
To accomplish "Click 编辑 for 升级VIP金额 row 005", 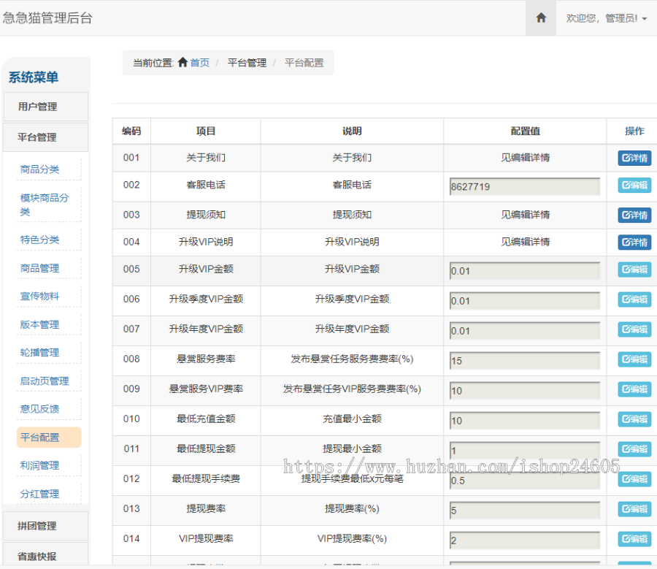I will (634, 270).
